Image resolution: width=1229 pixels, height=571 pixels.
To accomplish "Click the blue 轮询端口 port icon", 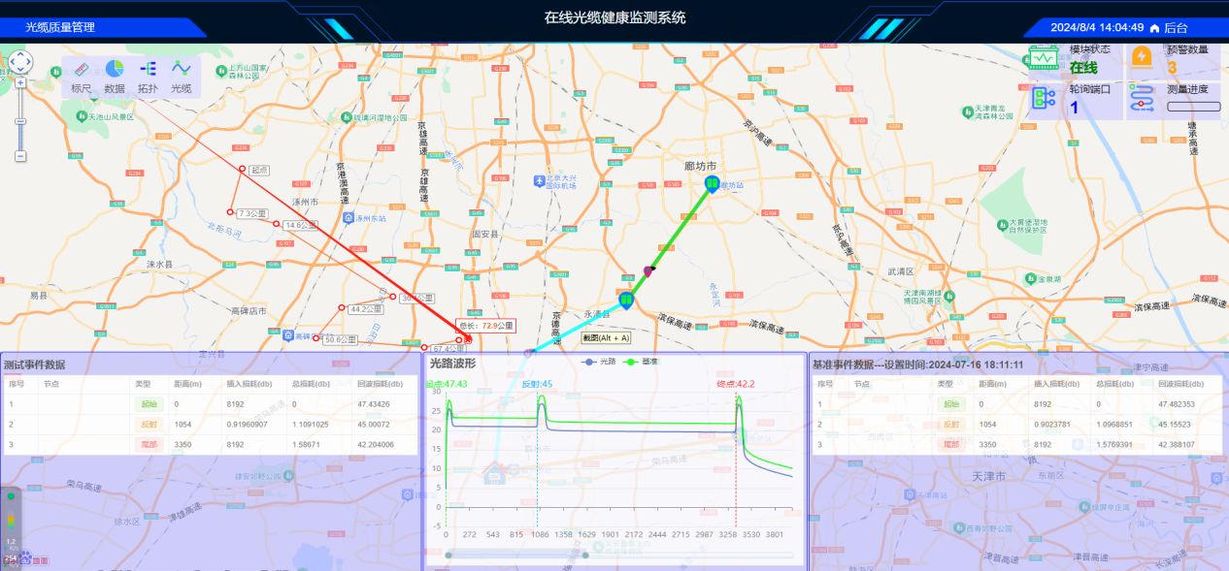I will pyautogui.click(x=1041, y=98).
